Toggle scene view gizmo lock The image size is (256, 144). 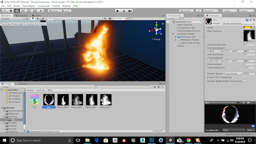pyautogui.click(x=163, y=24)
